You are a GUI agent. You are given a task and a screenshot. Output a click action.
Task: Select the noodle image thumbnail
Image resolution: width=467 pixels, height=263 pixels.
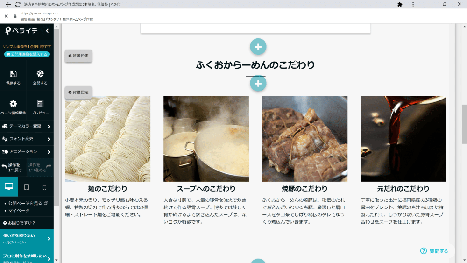(x=107, y=139)
